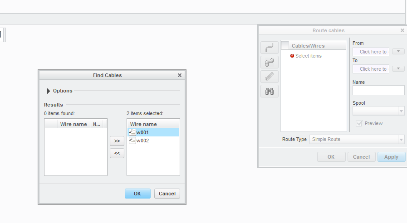Open the From dropdown arrow

(x=398, y=51)
